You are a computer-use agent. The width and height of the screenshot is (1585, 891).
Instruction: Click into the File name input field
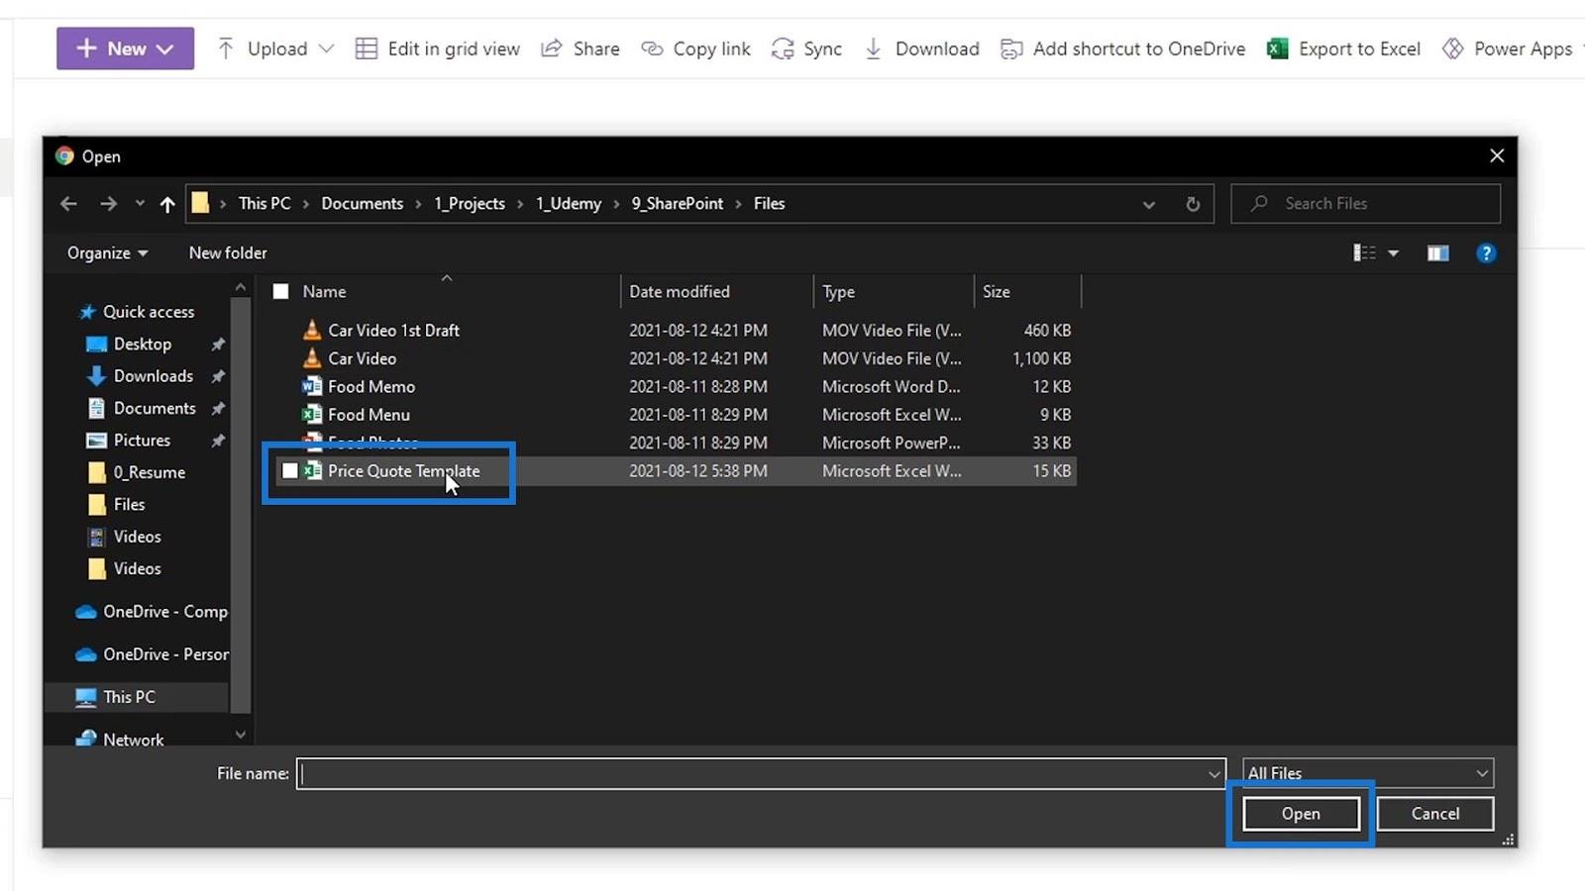coord(752,774)
